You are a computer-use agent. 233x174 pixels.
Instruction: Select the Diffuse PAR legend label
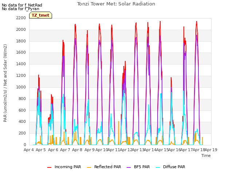point(174,167)
